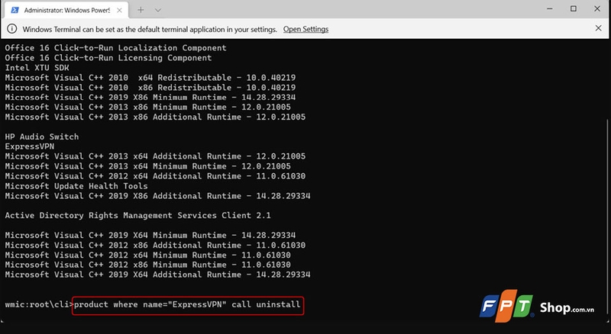Close the Windows Terminal window
Image resolution: width=611 pixels, height=334 pixels.
point(597,8)
